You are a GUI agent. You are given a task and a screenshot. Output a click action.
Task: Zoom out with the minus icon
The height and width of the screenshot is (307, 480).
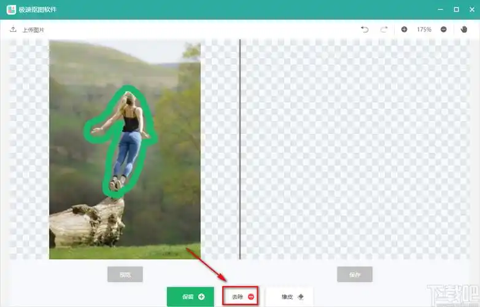click(x=444, y=29)
